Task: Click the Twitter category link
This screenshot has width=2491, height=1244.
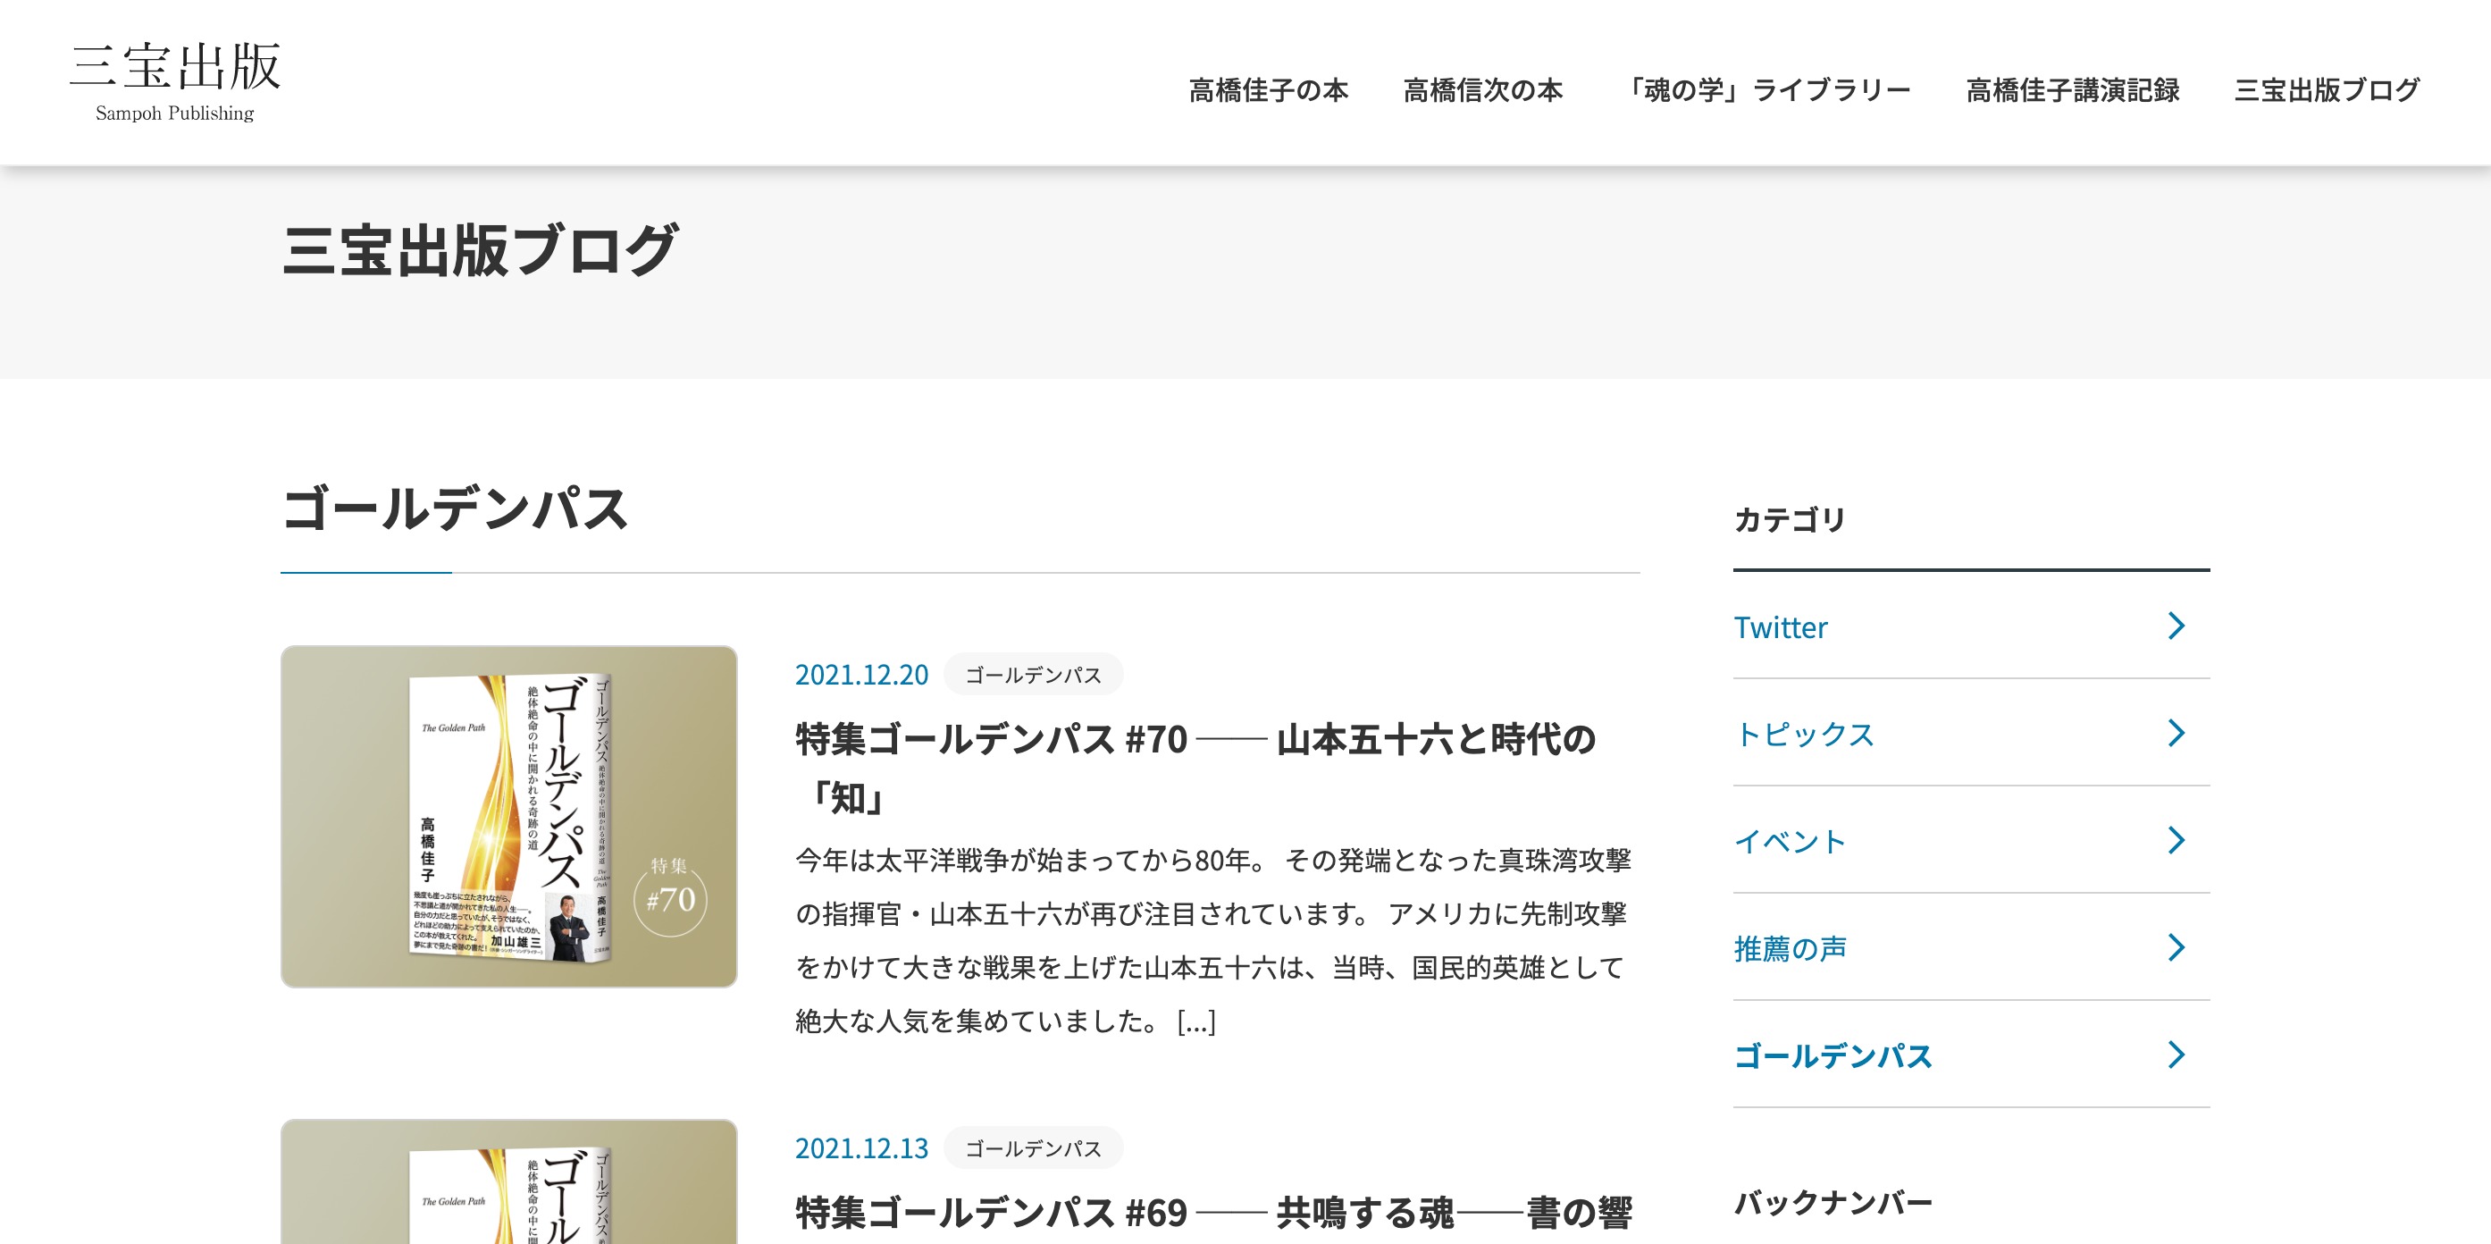Action: click(1781, 626)
